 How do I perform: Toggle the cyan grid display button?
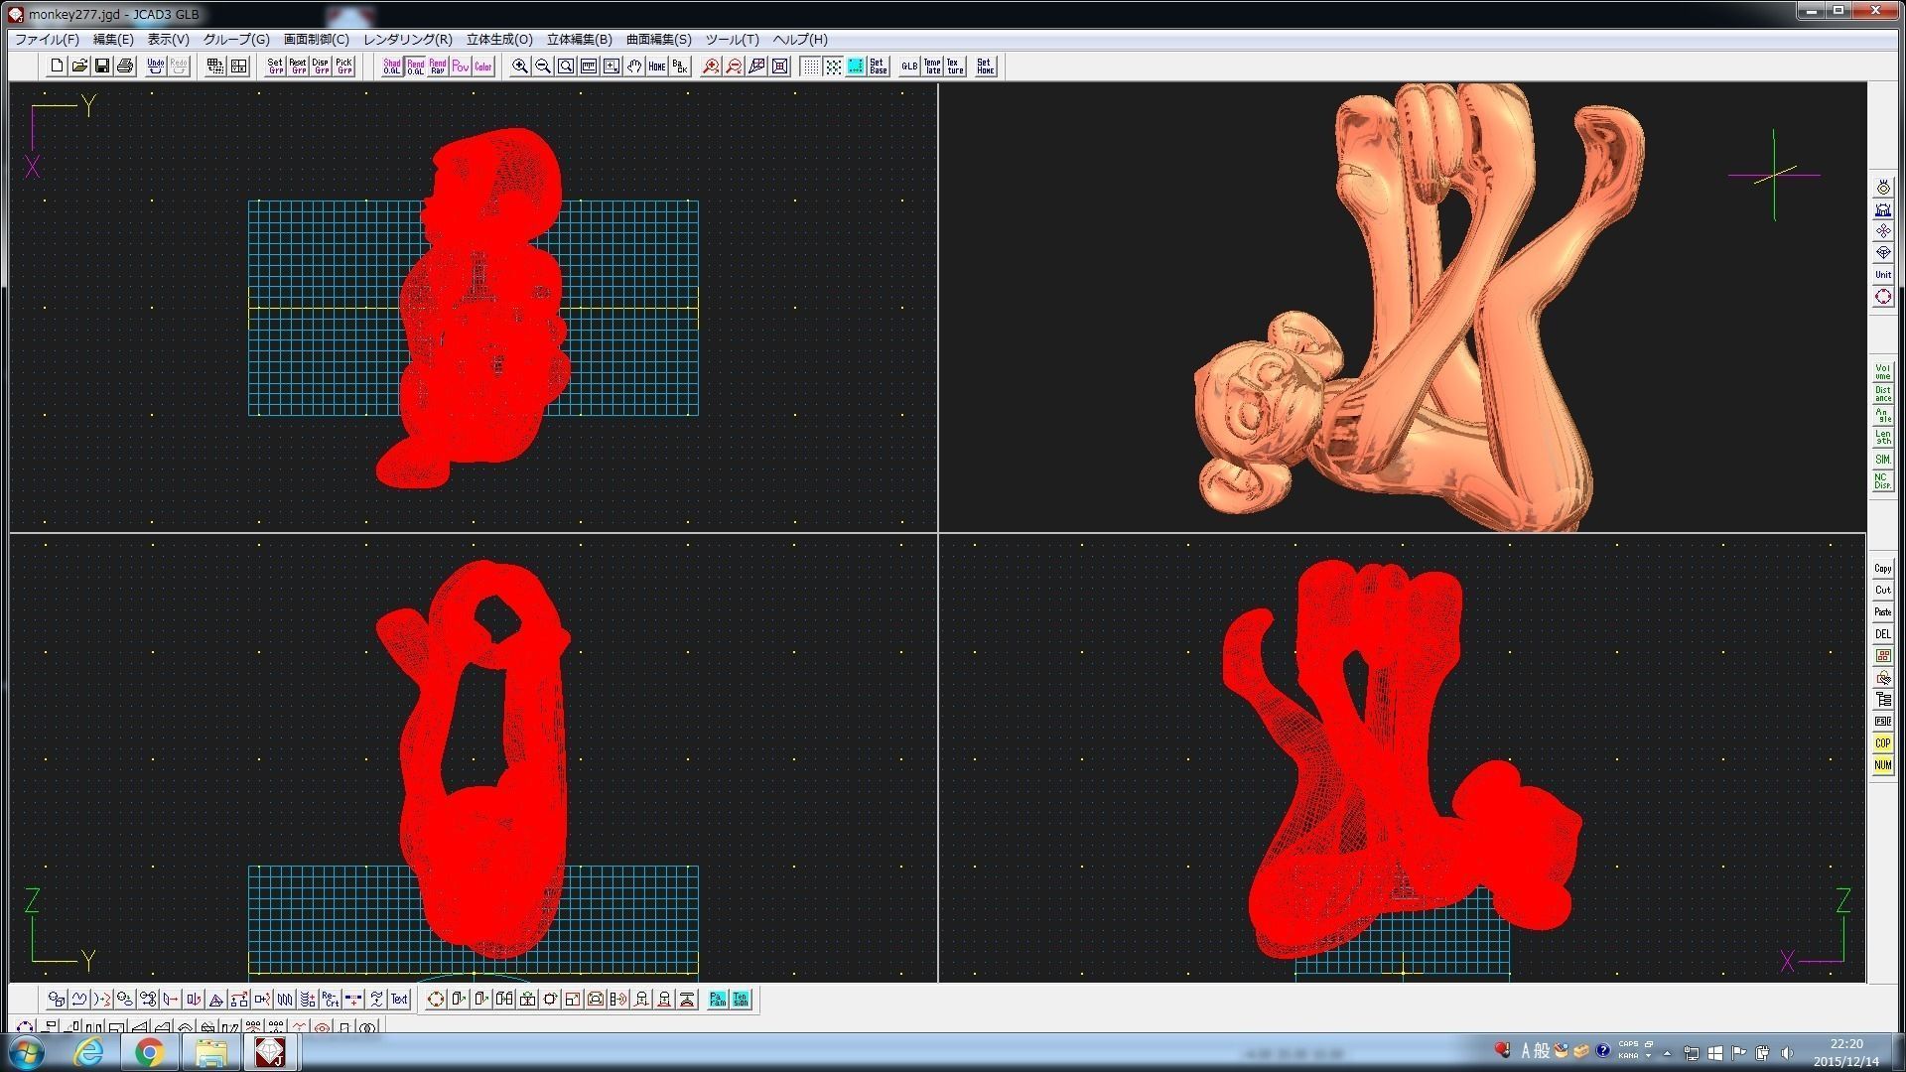[x=855, y=67]
